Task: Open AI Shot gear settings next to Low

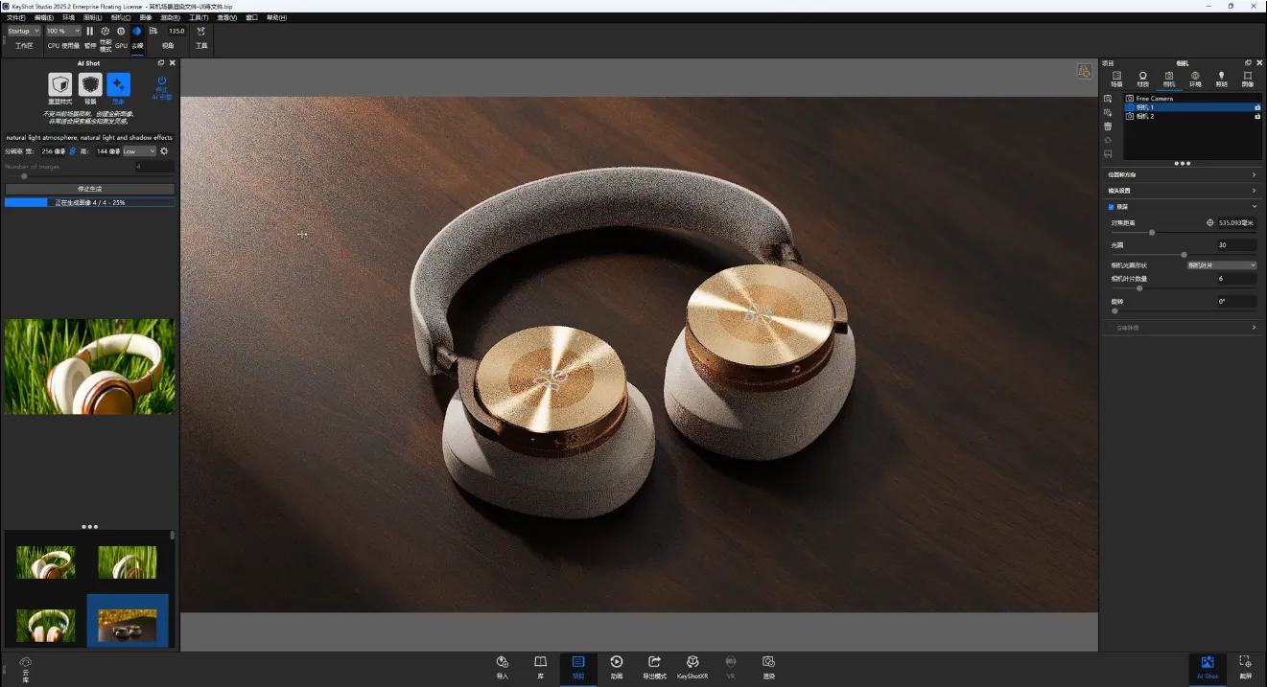Action: [x=164, y=151]
